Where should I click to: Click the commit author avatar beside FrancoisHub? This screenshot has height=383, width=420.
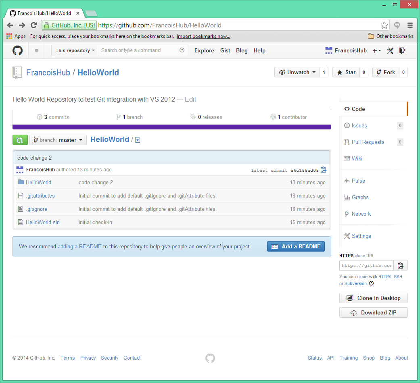click(20, 170)
